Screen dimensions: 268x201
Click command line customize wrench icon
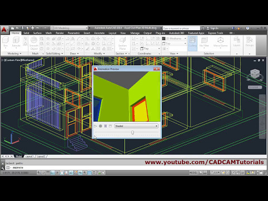click(2, 168)
